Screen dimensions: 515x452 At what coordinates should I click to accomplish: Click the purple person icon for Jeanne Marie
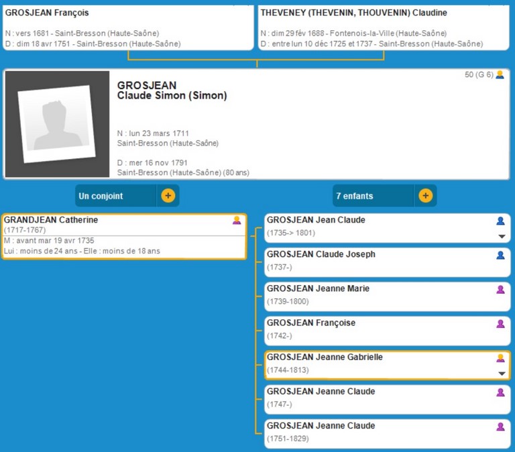[x=500, y=289]
